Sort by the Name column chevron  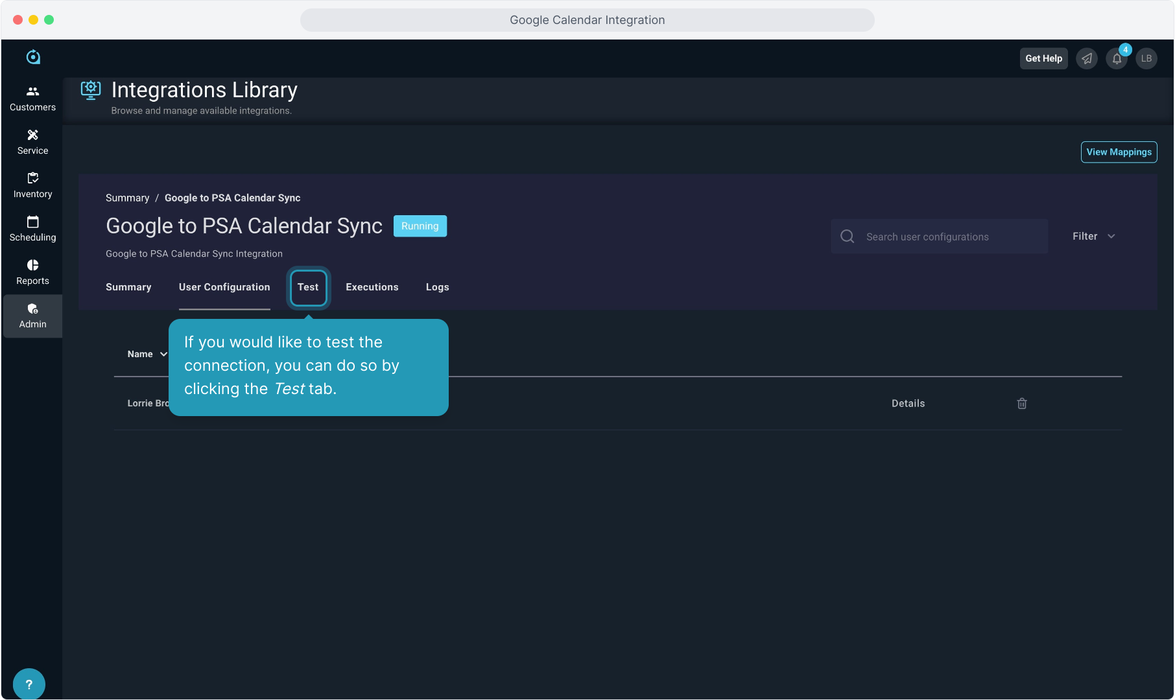pyautogui.click(x=163, y=354)
